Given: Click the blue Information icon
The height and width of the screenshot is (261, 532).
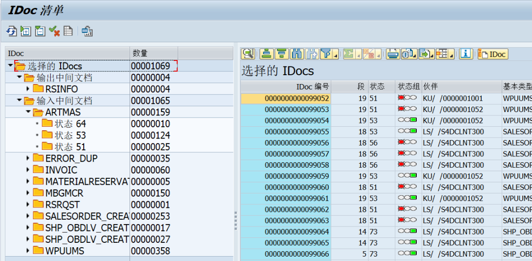Looking at the screenshot, I should (466, 54).
